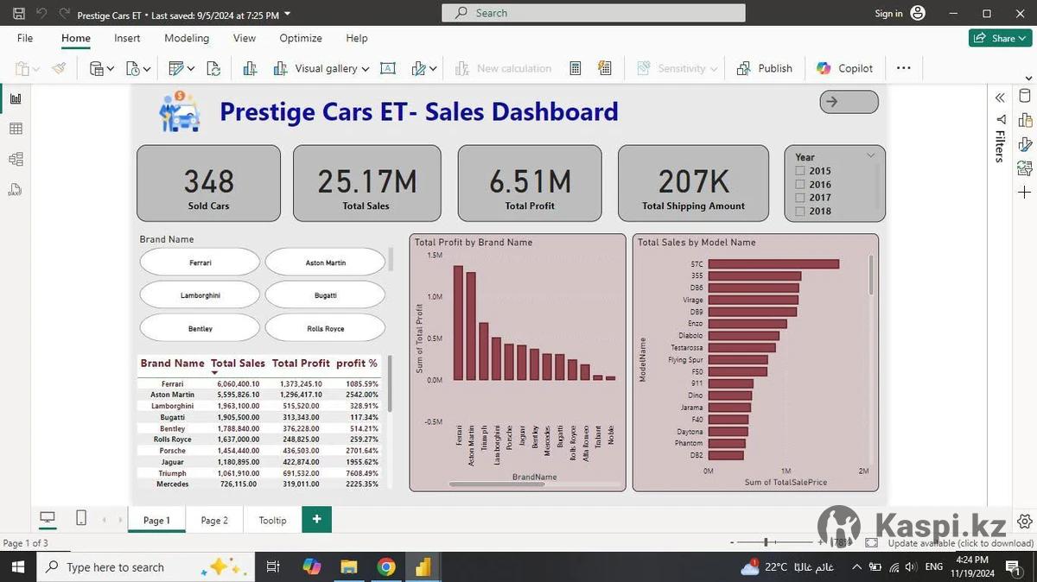Switch to the Optimize ribbon tab
The width and height of the screenshot is (1037, 582).
(301, 38)
